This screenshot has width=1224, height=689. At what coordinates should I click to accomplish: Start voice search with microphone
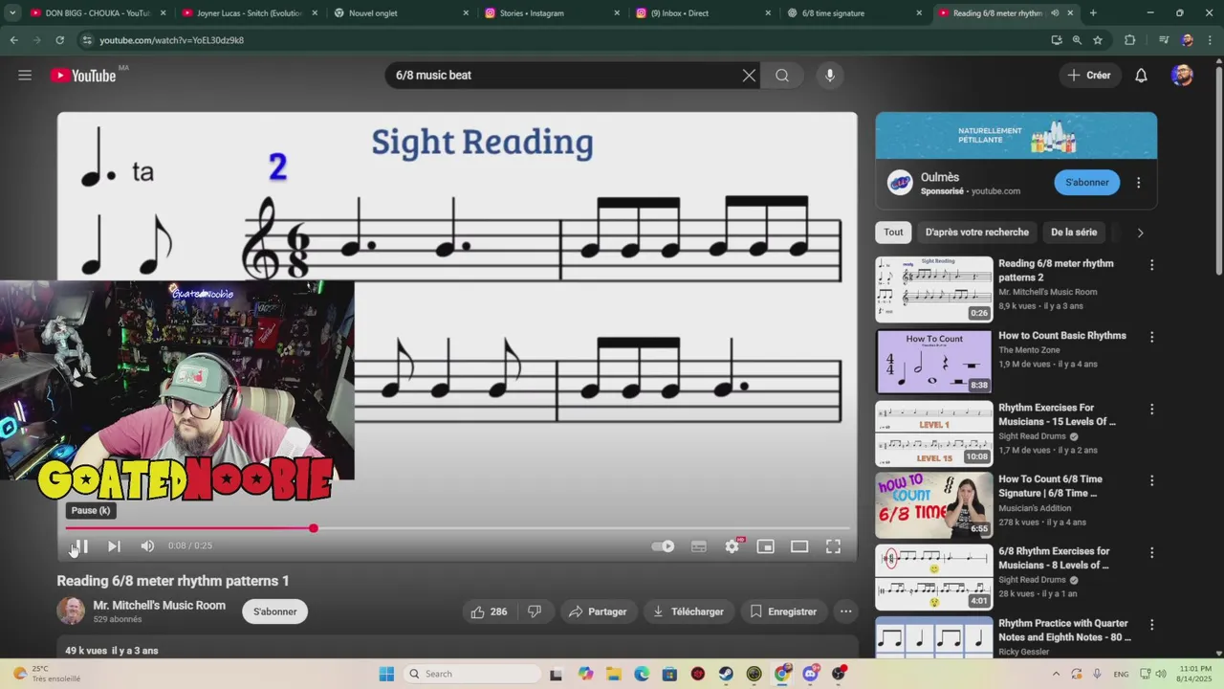click(x=829, y=76)
